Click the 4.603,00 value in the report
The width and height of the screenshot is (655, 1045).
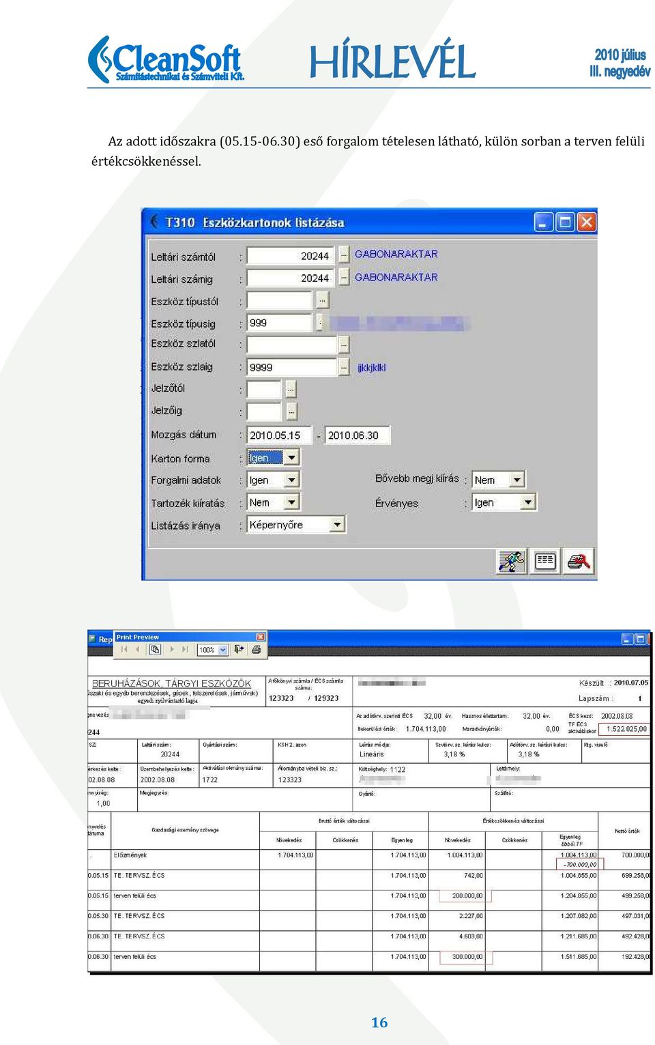[471, 936]
